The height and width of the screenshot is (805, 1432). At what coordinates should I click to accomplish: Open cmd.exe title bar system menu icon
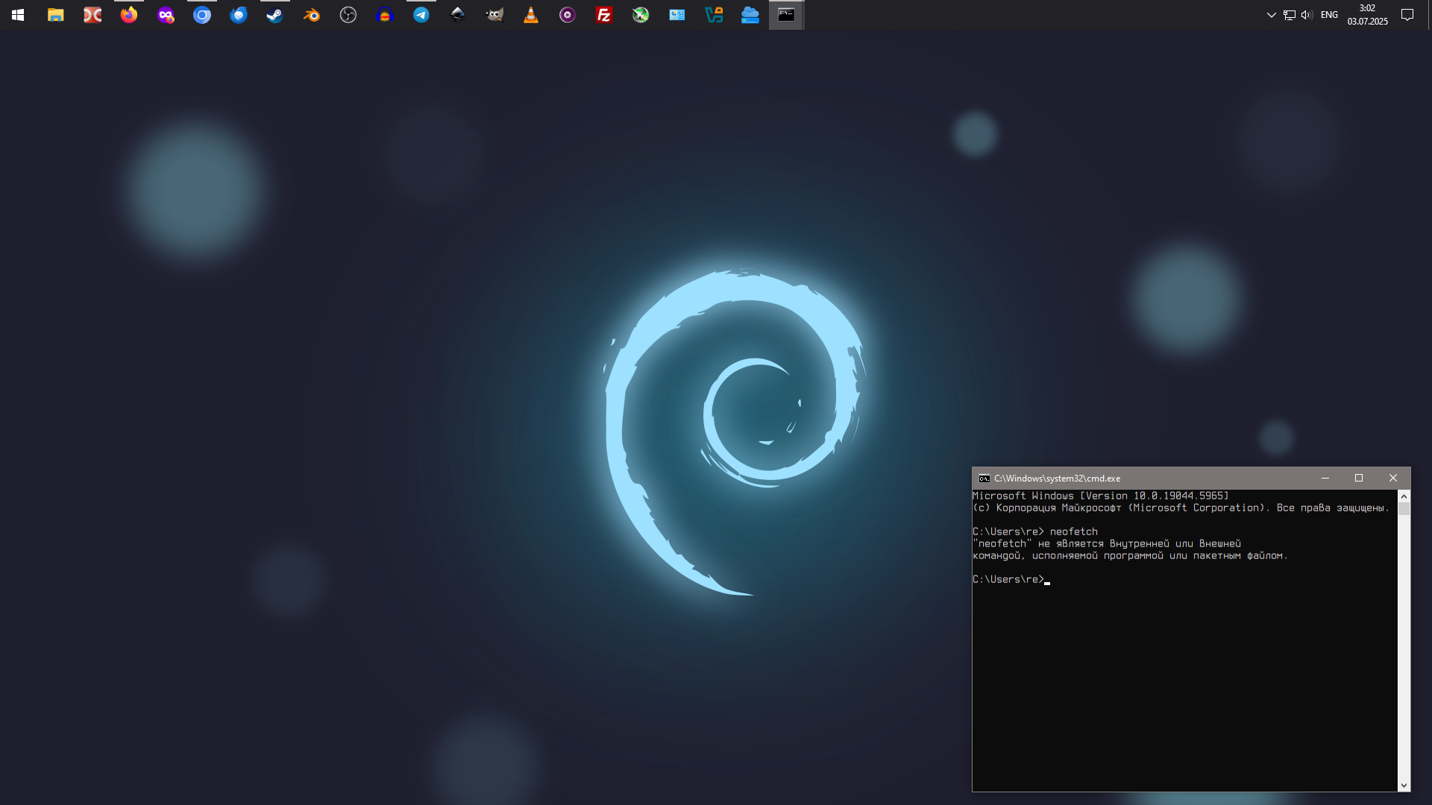pyautogui.click(x=984, y=479)
